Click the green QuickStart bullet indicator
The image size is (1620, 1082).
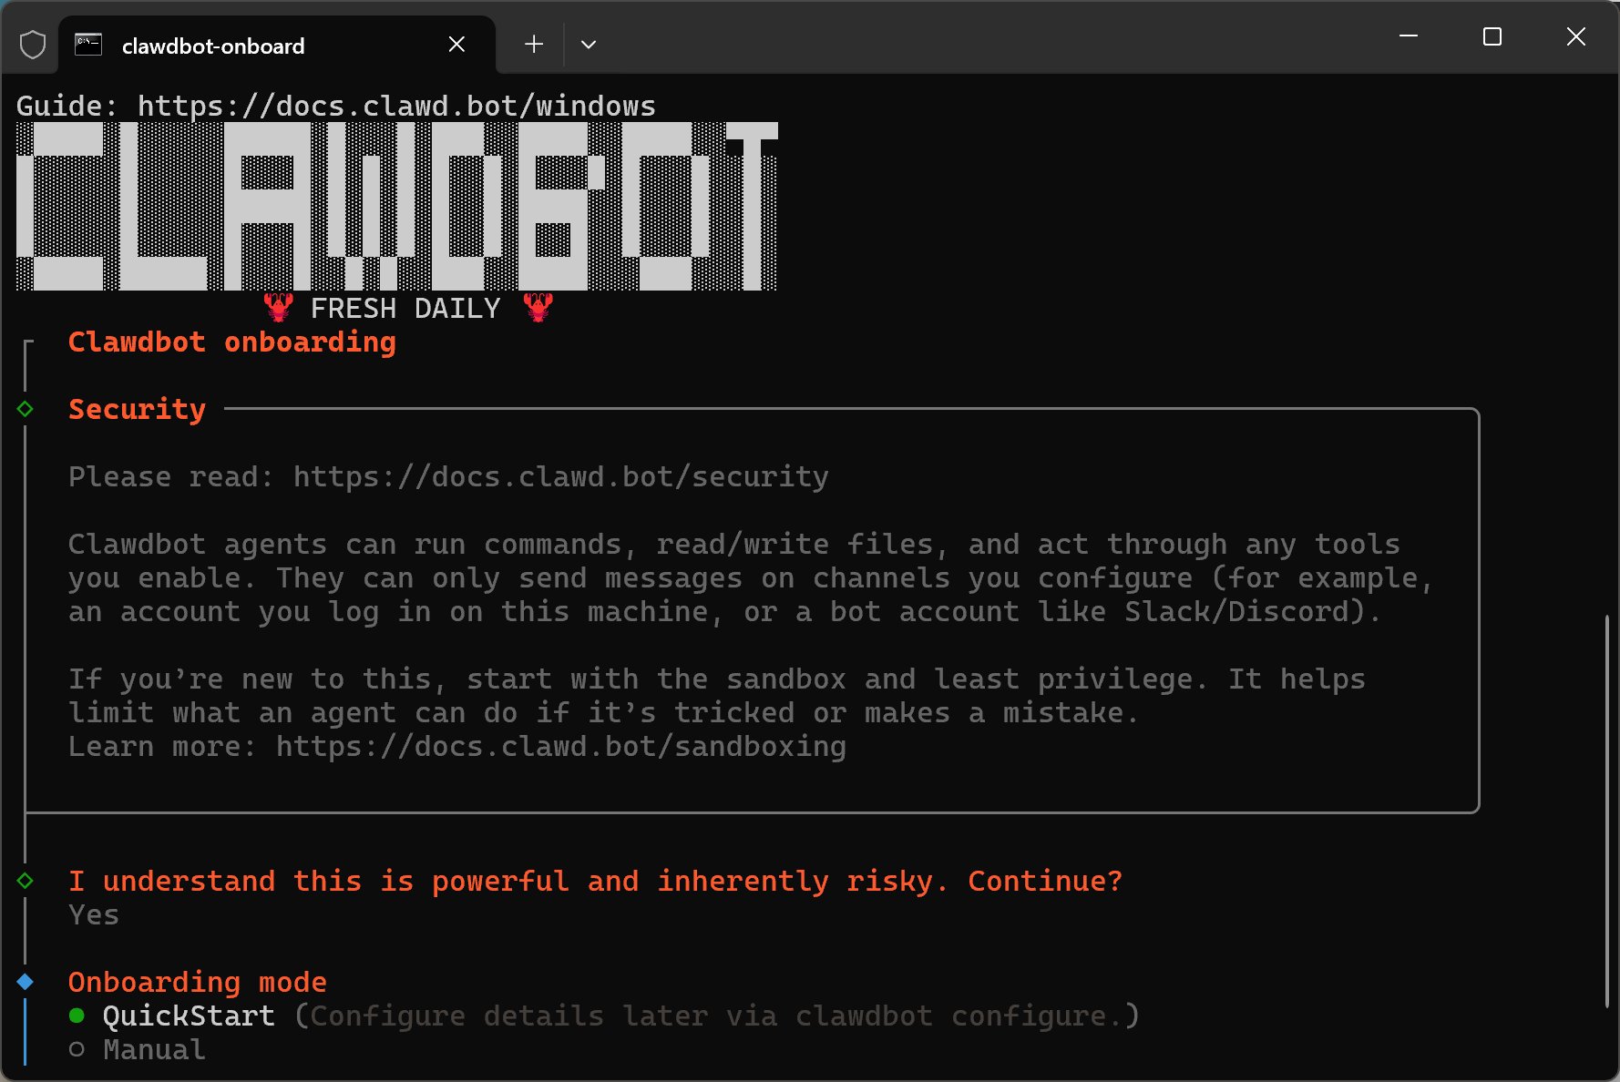(77, 1016)
